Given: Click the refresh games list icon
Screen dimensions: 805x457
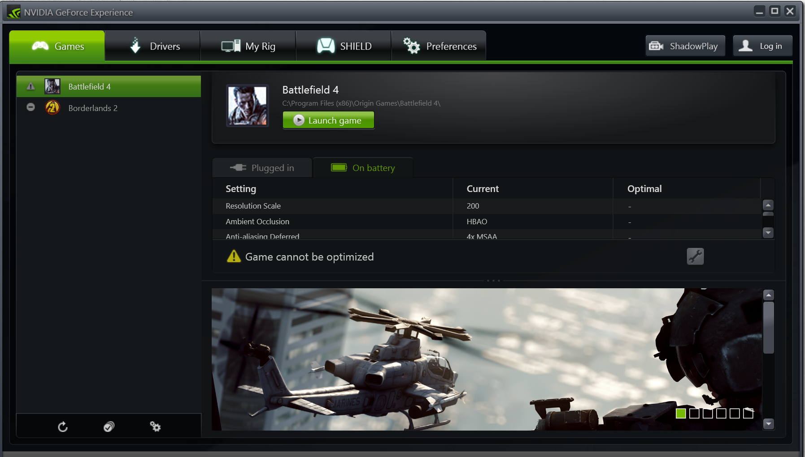Looking at the screenshot, I should point(63,427).
